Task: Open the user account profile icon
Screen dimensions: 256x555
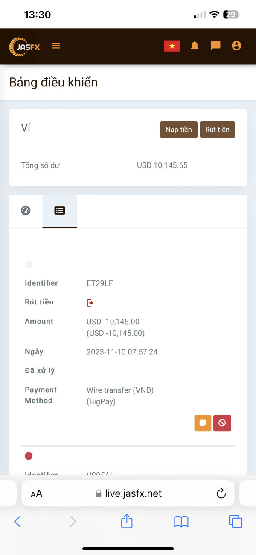Action: click(x=236, y=46)
